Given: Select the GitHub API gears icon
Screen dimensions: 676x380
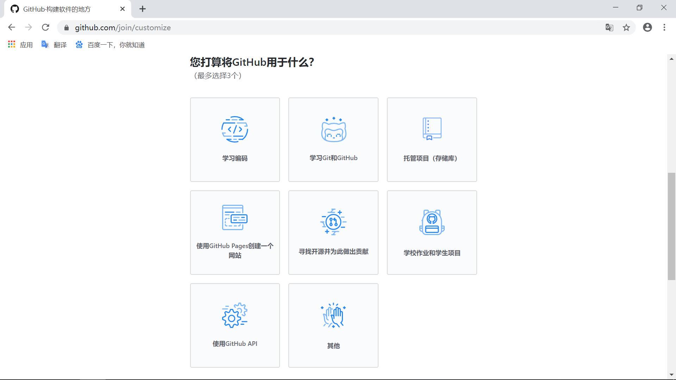Looking at the screenshot, I should [x=235, y=315].
